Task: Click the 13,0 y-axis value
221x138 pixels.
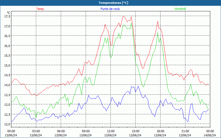Action: [7, 105]
